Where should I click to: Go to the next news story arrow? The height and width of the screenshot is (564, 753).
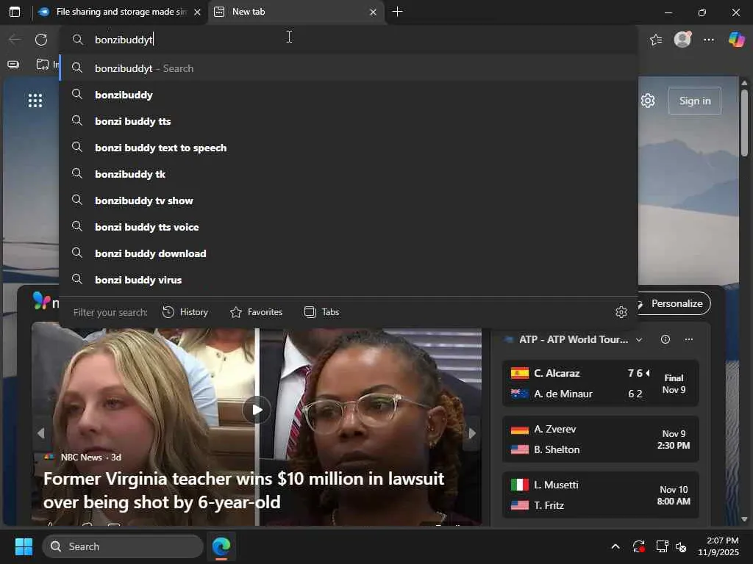click(x=472, y=433)
